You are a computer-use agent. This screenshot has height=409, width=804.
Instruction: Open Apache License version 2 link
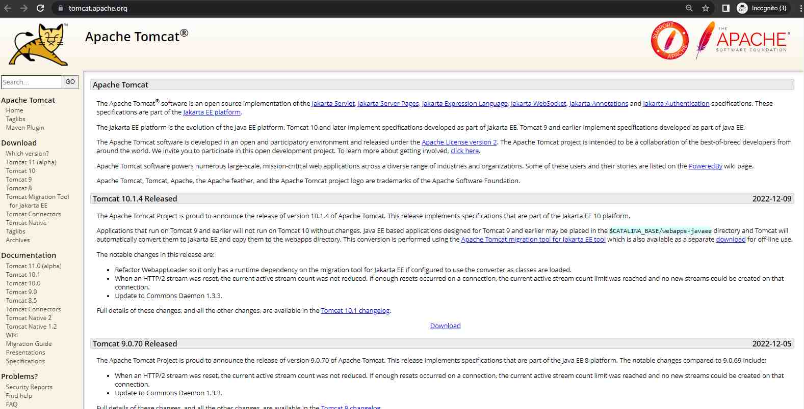pos(459,142)
